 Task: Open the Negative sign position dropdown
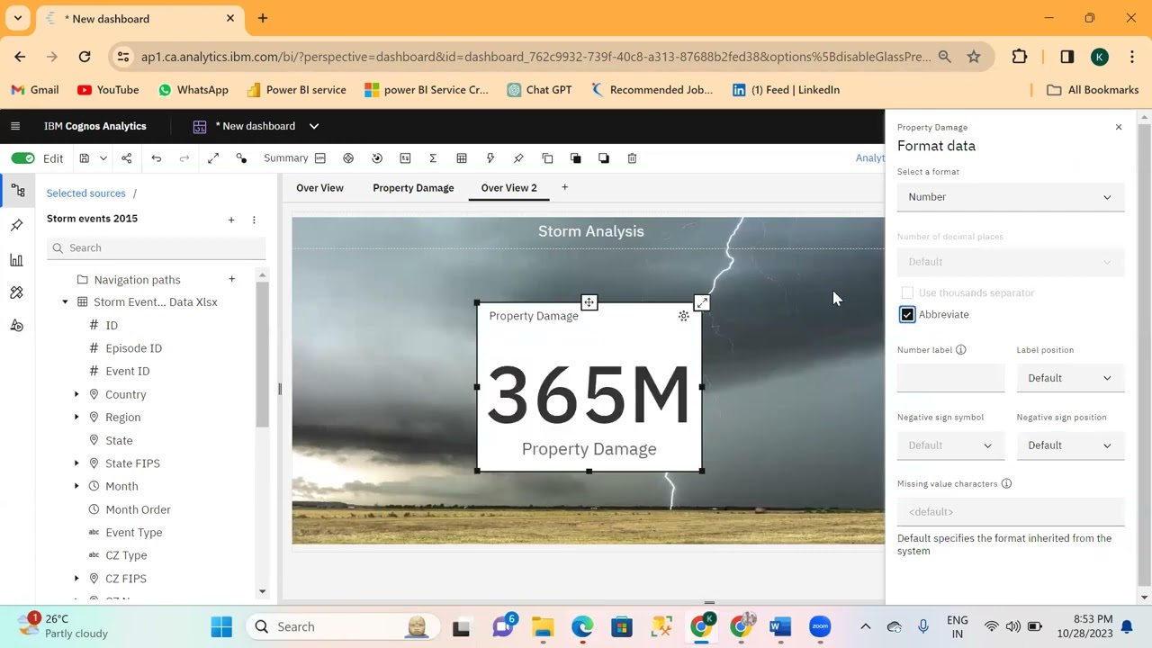point(1070,445)
